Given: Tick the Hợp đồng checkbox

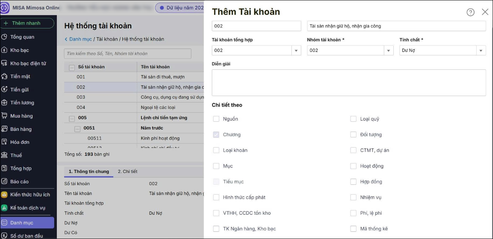Looking at the screenshot, I should 353,182.
